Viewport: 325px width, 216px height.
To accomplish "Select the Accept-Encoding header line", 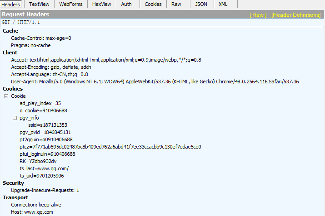I will (51, 67).
